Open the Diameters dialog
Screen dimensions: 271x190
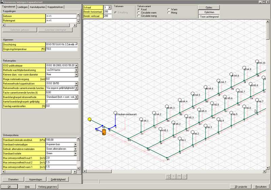coord(13,179)
